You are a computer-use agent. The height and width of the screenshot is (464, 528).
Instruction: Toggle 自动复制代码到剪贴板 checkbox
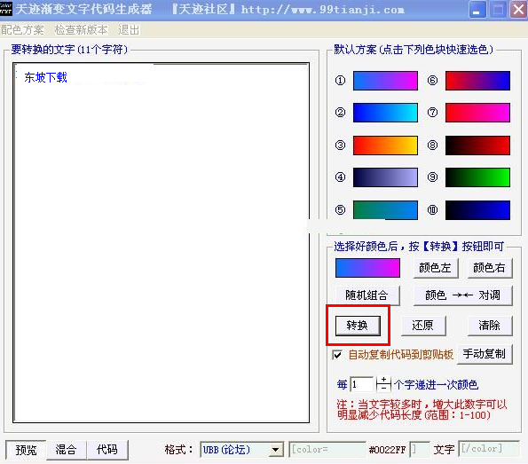coord(337,355)
